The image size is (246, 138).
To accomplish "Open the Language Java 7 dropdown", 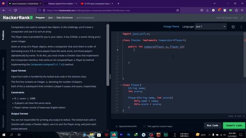I will (211, 26).
